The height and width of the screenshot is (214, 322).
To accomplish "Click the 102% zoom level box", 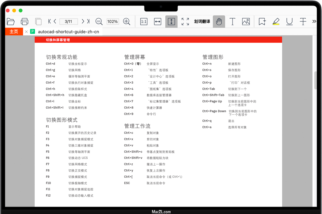I will 112,21.
